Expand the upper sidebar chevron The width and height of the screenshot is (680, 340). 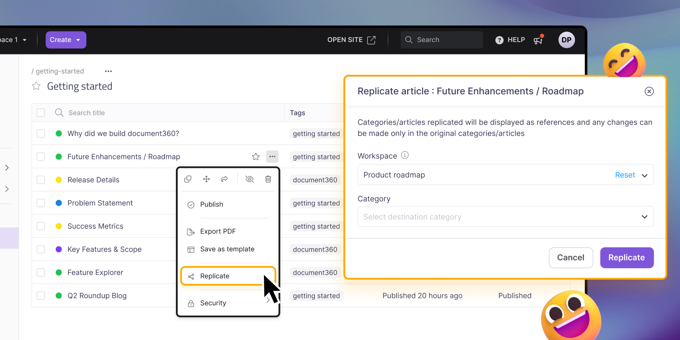(x=7, y=168)
